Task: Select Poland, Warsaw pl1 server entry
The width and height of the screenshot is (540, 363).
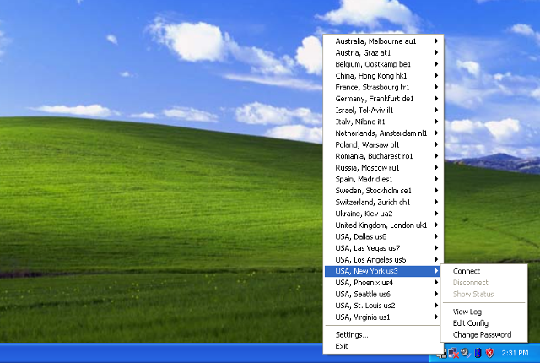Action: pos(383,144)
